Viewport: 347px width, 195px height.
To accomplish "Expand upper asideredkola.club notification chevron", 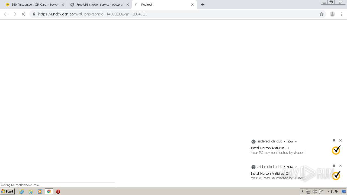I will pos(296,141).
